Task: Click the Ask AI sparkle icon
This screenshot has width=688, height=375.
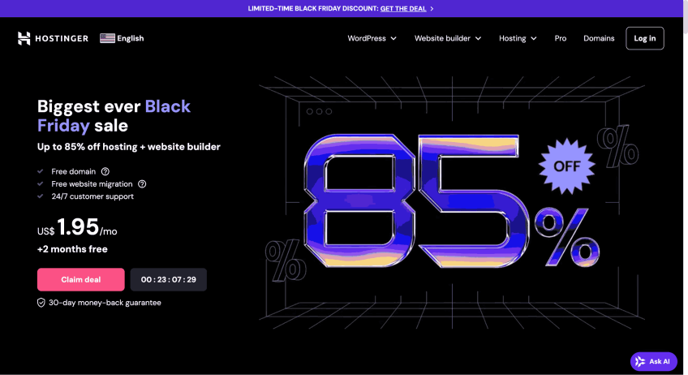Action: pos(640,361)
